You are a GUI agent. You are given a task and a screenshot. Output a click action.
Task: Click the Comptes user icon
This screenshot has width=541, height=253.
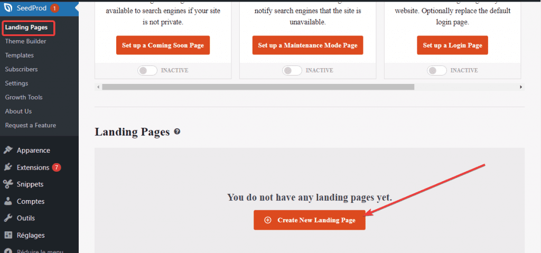8,201
